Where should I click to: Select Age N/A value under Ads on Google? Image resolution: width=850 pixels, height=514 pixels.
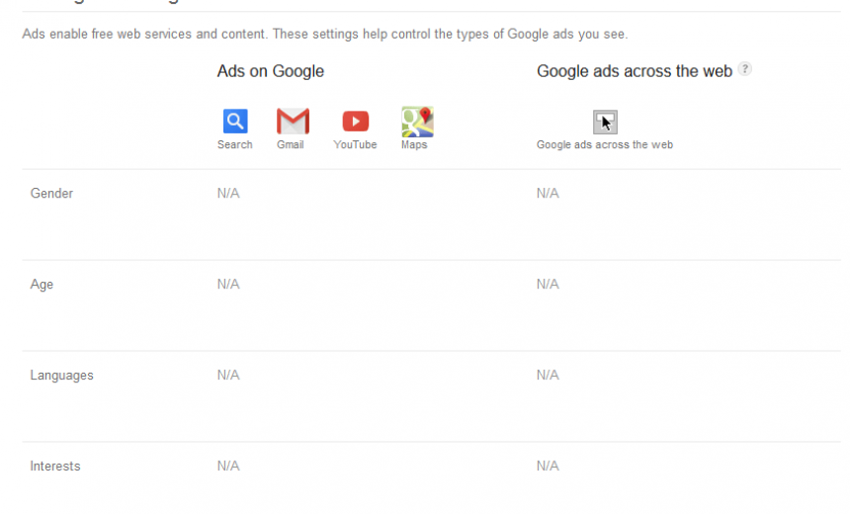pyautogui.click(x=228, y=285)
